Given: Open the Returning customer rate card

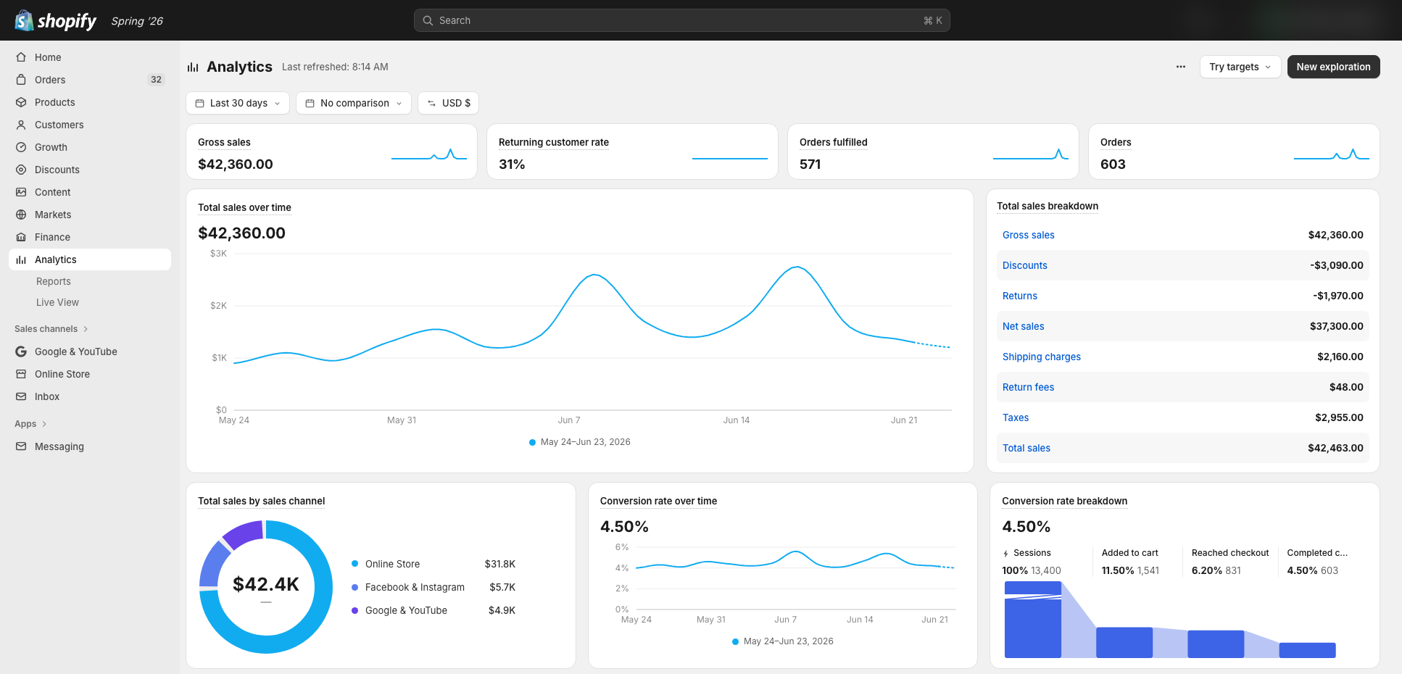Looking at the screenshot, I should [x=632, y=151].
